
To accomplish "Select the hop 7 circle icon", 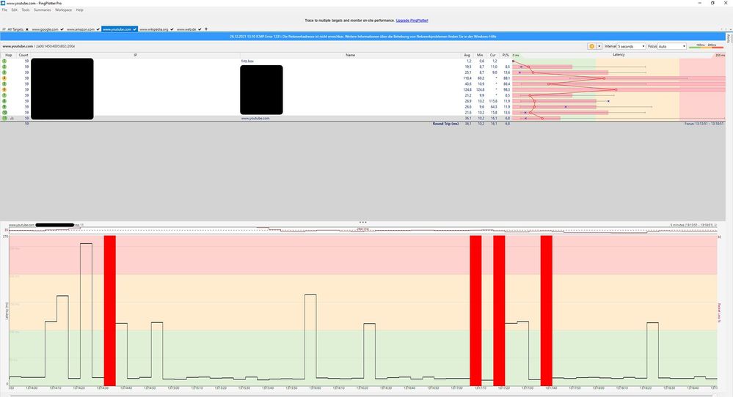I will tap(4, 95).
